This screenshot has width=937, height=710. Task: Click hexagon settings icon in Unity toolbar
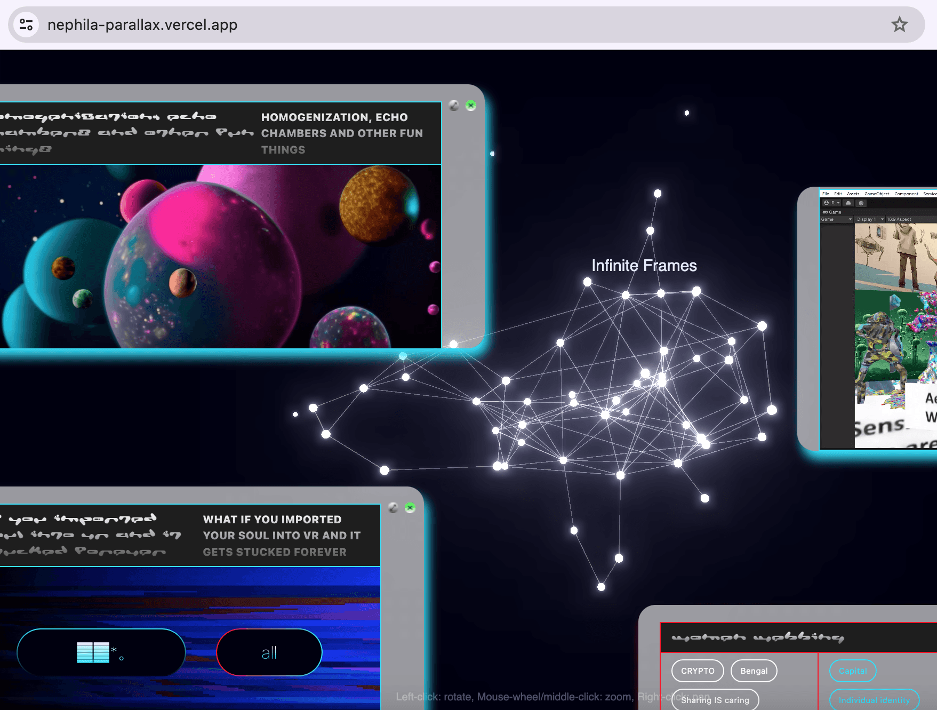coord(861,203)
